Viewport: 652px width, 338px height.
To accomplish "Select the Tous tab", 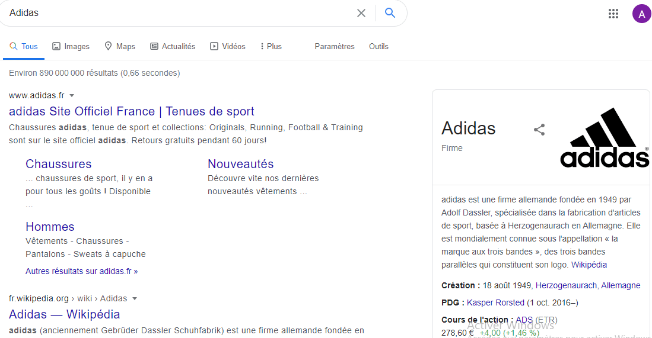I will point(24,46).
